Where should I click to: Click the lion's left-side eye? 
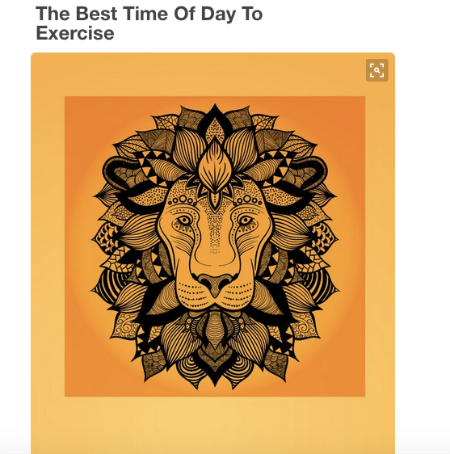point(184,221)
